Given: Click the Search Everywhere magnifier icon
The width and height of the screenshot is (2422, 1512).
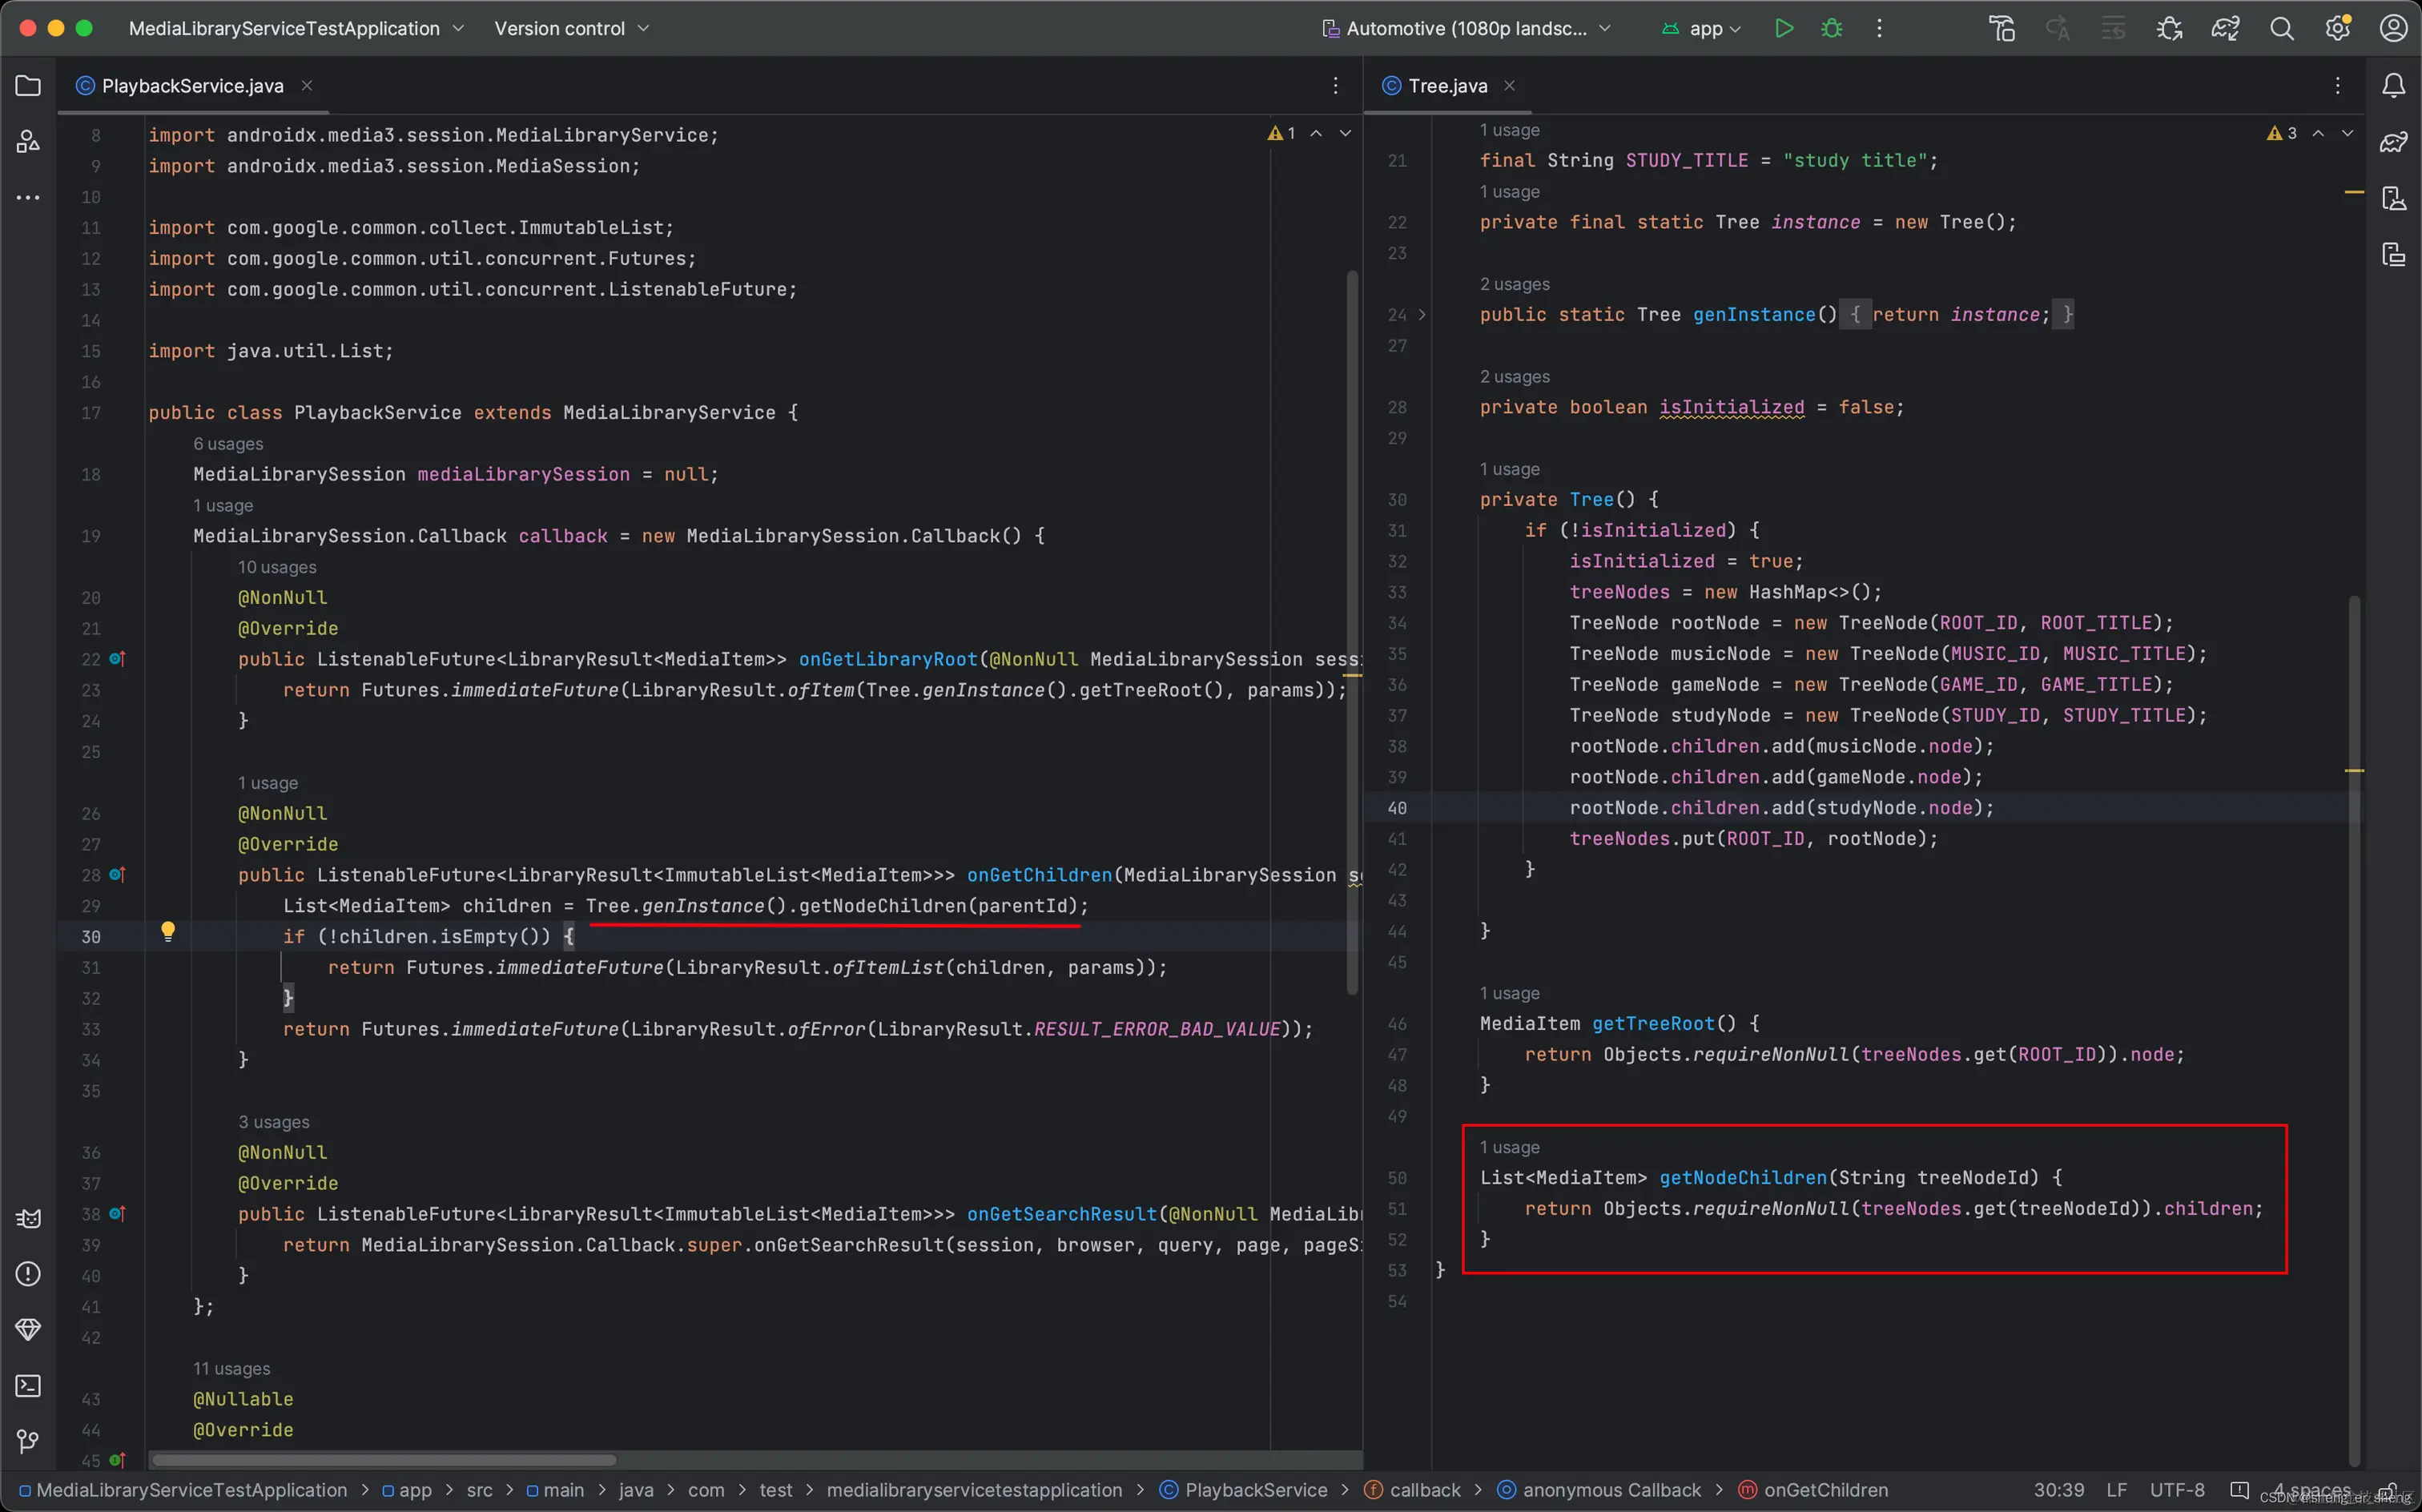Looking at the screenshot, I should tap(2281, 28).
